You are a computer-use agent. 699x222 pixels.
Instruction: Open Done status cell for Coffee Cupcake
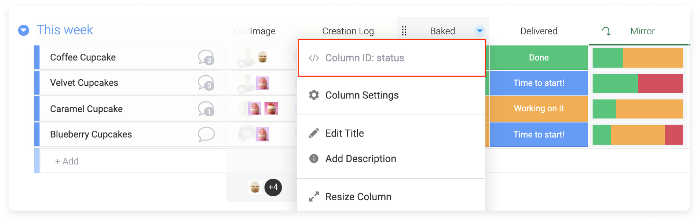[539, 58]
